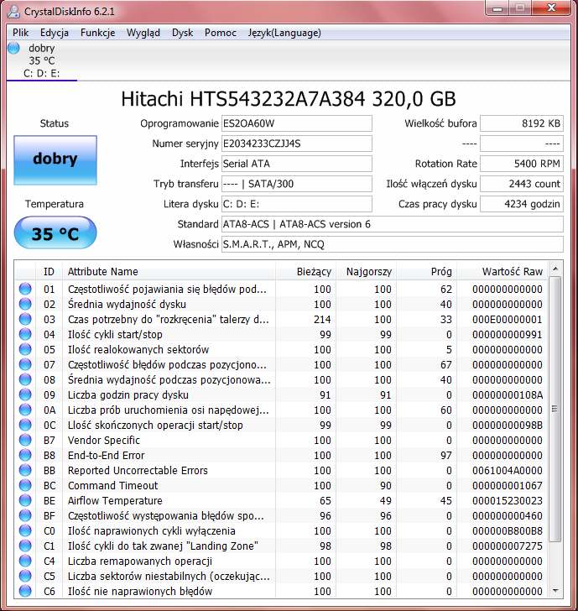The image size is (578, 611).
Task: Click the blue status orb in disk tab
Action: coord(13,49)
